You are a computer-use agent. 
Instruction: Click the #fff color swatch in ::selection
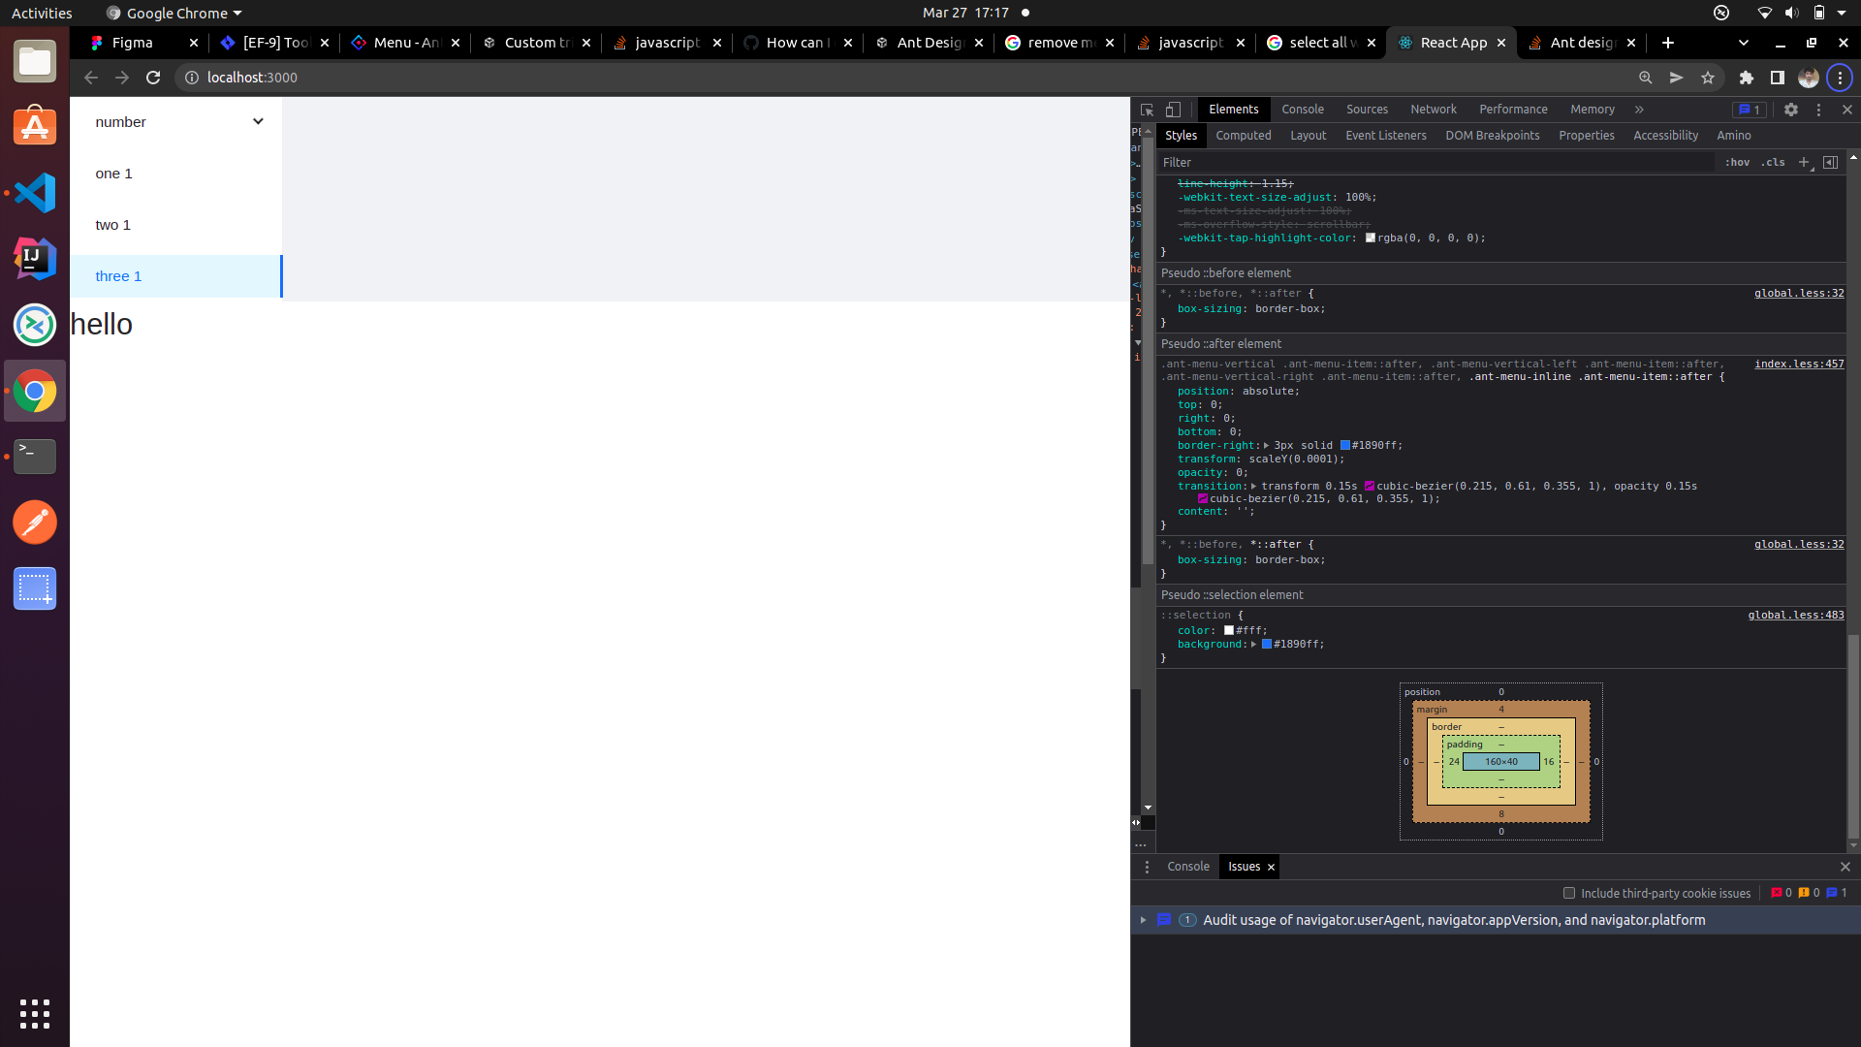coord(1229,631)
